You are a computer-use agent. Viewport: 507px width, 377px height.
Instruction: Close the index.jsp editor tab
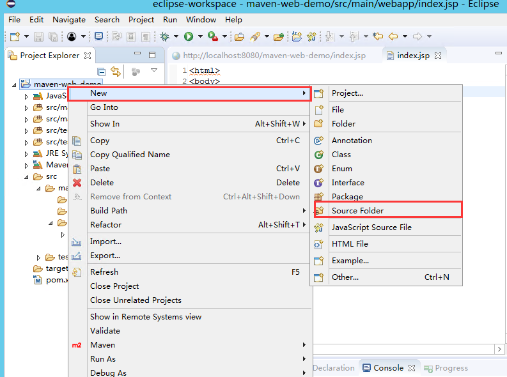point(438,56)
